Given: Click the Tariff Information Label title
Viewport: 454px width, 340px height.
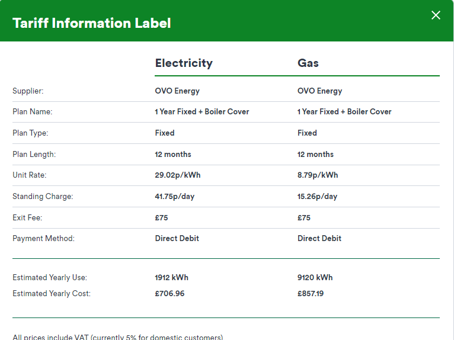Looking at the screenshot, I should click(91, 23).
